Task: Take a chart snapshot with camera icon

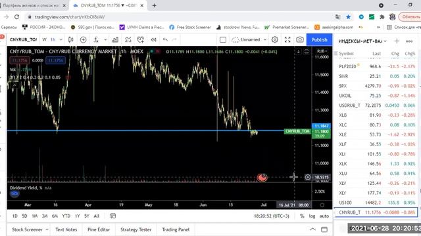Action: pyautogui.click(x=300, y=39)
